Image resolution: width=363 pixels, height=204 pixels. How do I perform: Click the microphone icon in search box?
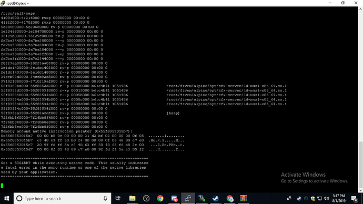click(105, 198)
